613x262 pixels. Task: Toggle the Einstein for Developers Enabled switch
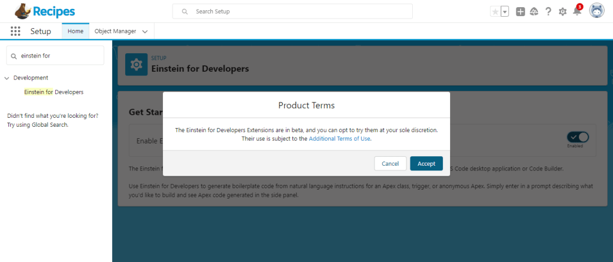(x=579, y=137)
